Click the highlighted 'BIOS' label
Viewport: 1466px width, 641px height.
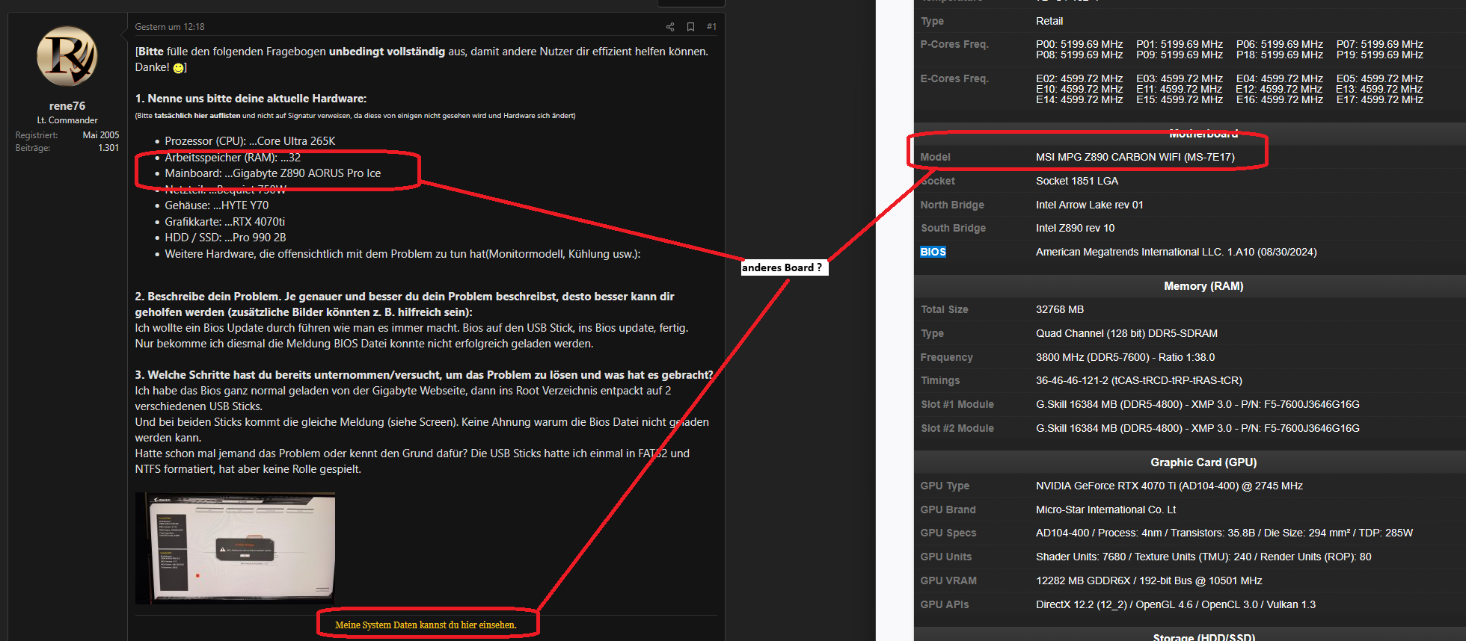tap(933, 252)
